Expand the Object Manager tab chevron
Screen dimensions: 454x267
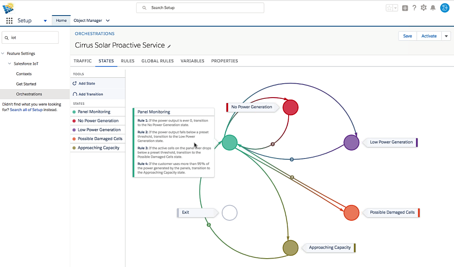tap(108, 21)
